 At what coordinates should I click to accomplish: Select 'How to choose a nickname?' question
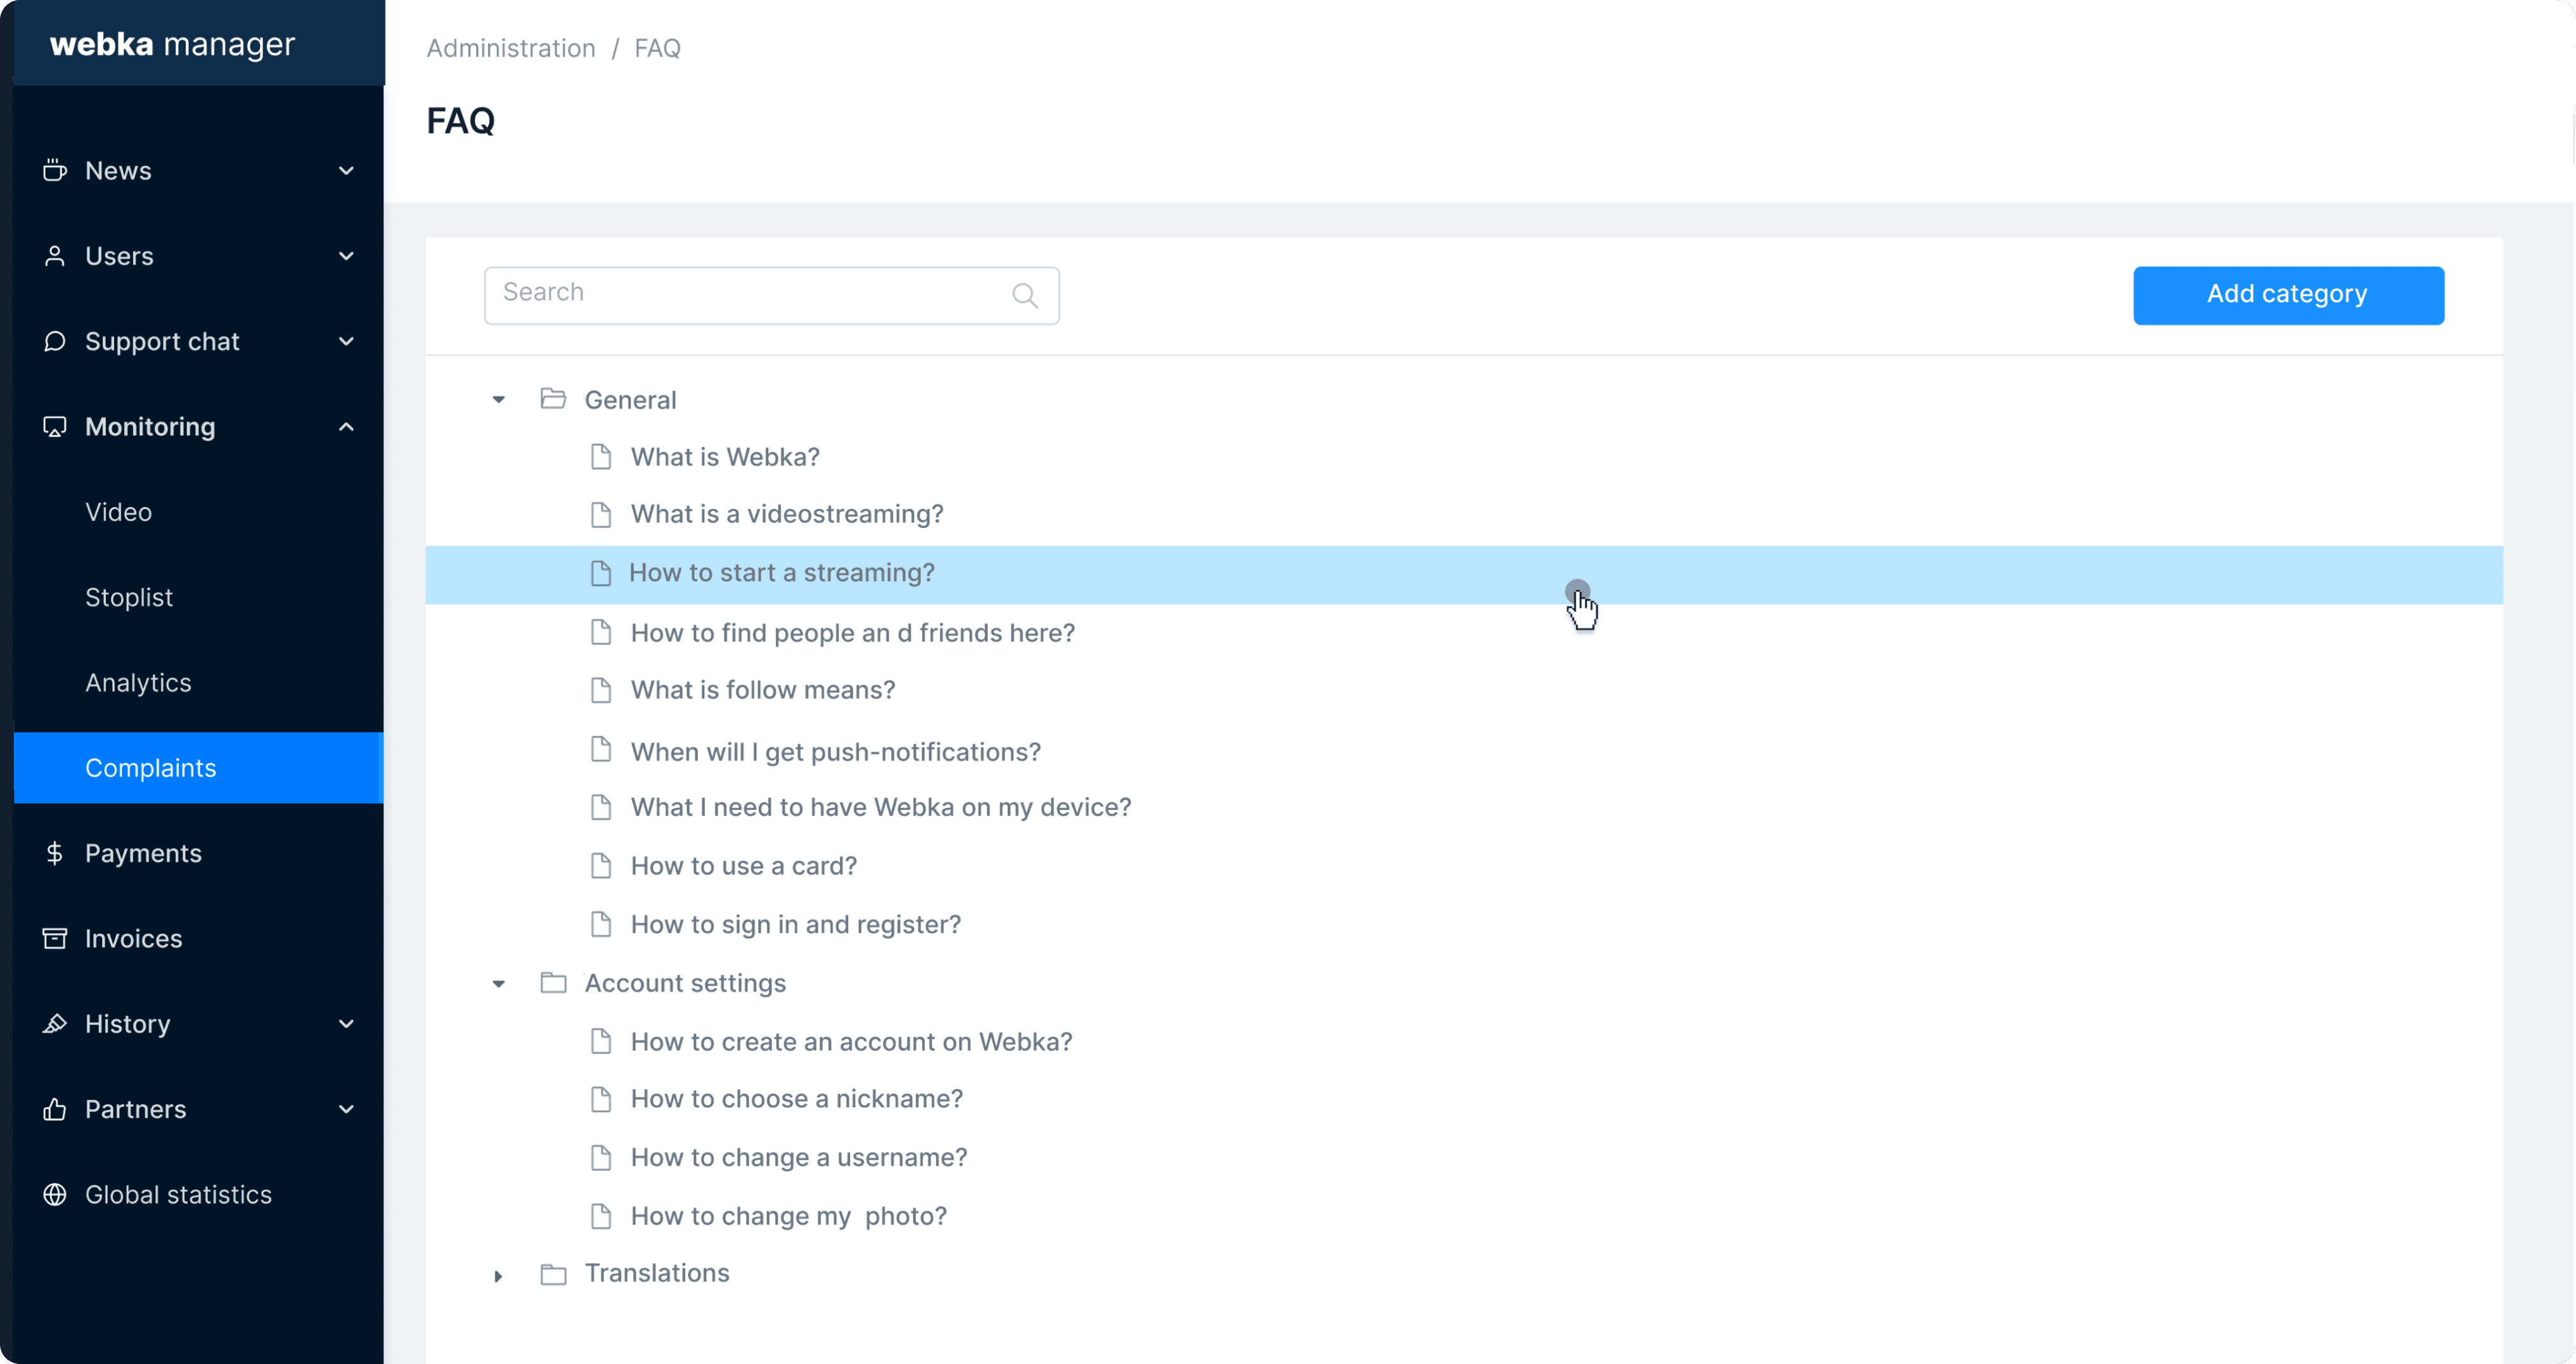pyautogui.click(x=796, y=1099)
